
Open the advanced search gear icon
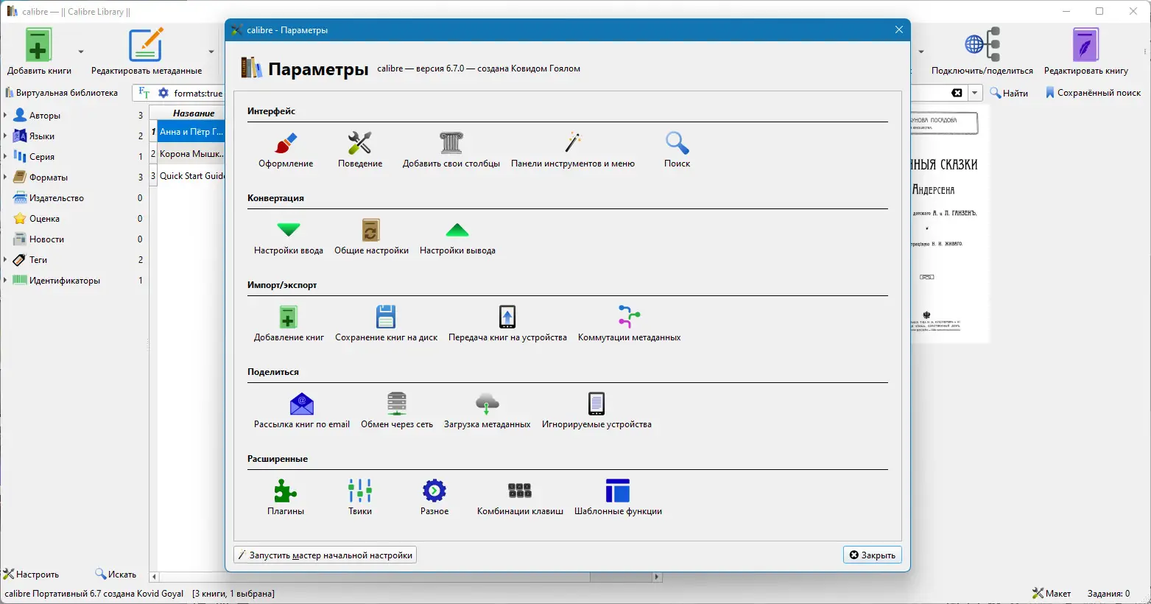tap(163, 93)
